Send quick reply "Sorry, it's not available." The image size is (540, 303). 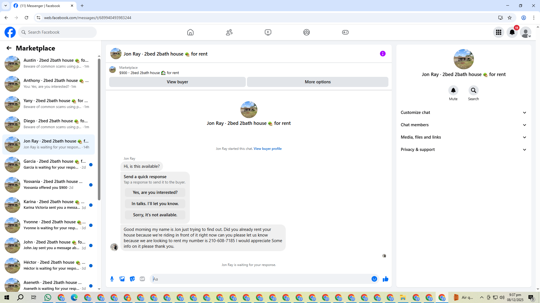(155, 215)
